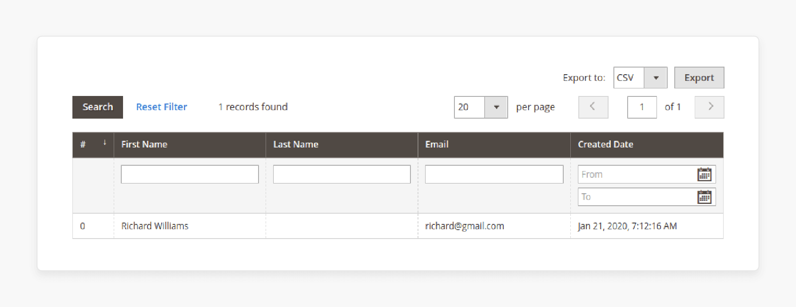Select the Jan 21, 2020, 7:12:16 AM cell
Image resolution: width=796 pixels, height=307 pixels.
point(647,226)
